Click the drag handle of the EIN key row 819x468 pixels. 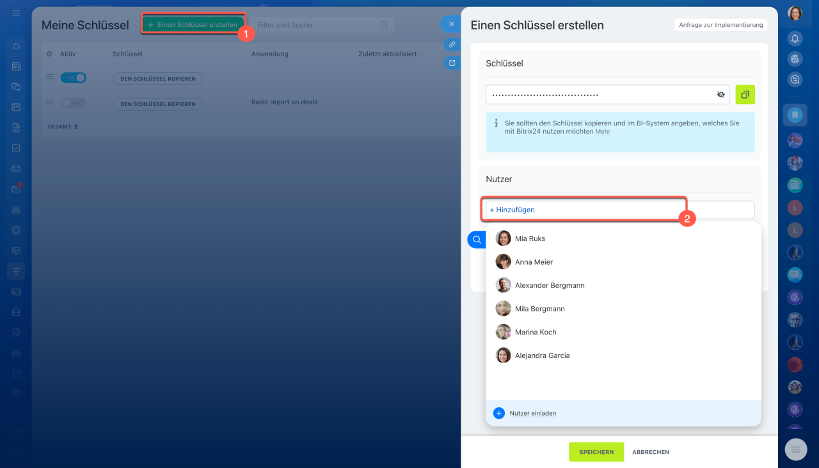[x=49, y=77]
